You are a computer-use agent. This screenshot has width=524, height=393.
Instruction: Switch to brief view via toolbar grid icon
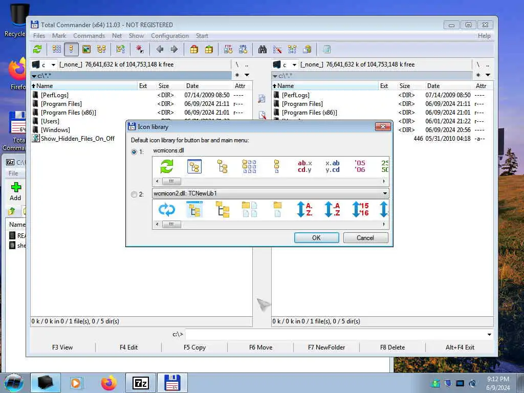[56, 50]
